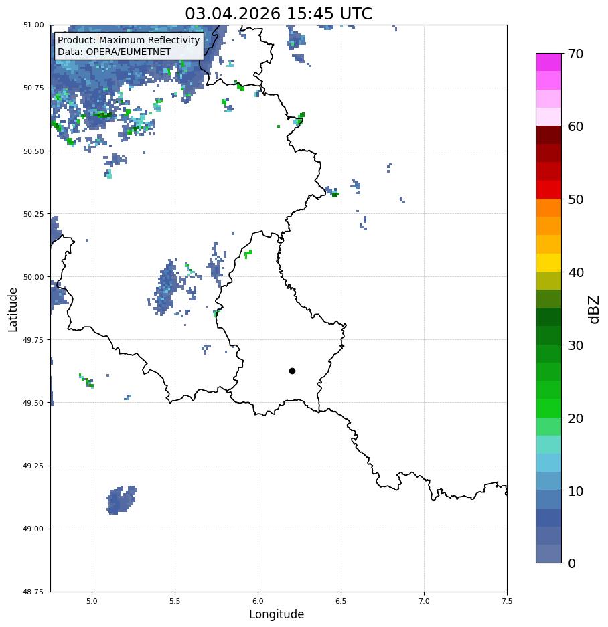Click latitude tick label 50.25
The height and width of the screenshot is (627, 608).
(33, 214)
